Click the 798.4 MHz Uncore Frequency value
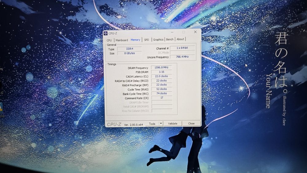This screenshot has height=173, width=307. [x=182, y=57]
